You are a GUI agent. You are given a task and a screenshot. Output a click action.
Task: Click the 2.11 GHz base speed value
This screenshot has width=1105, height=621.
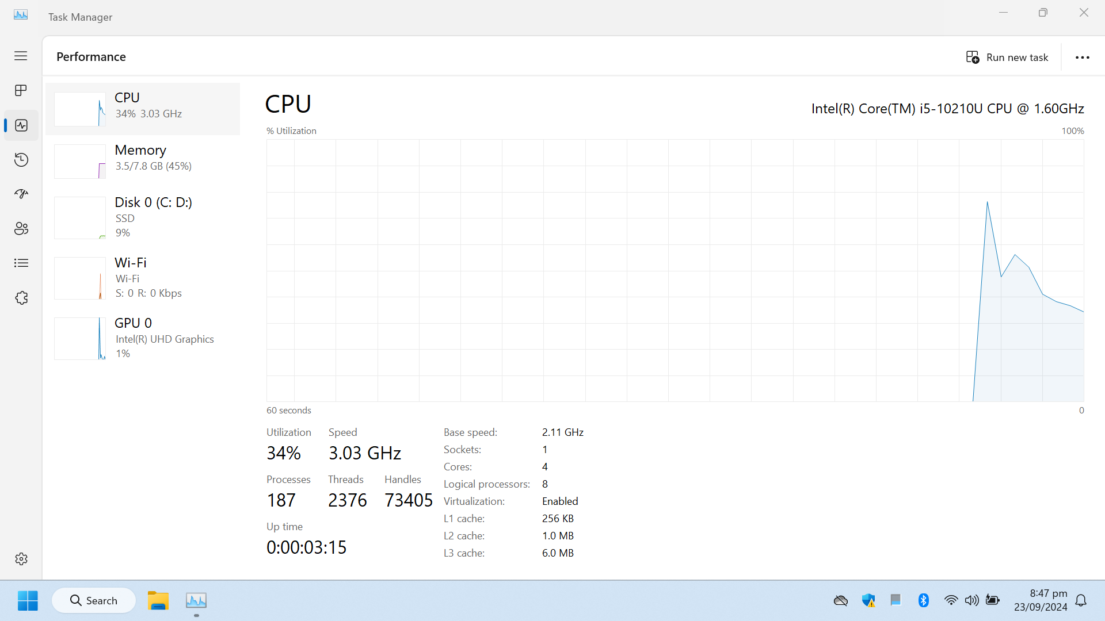[x=563, y=432]
